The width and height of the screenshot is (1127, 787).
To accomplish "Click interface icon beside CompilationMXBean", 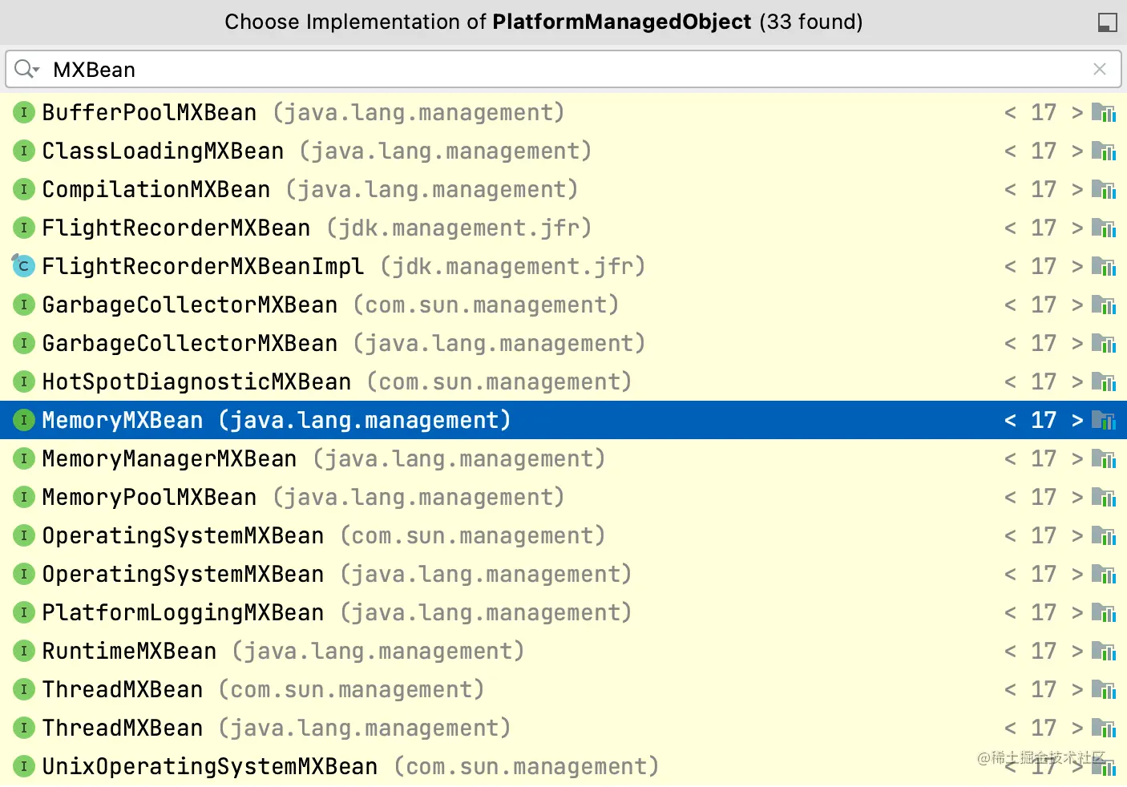I will point(24,189).
